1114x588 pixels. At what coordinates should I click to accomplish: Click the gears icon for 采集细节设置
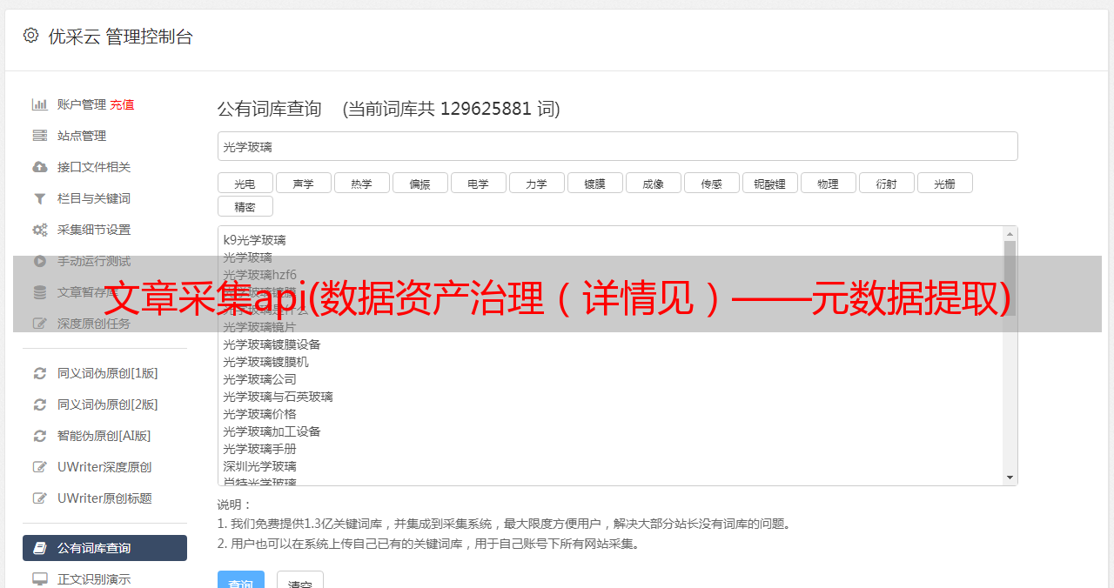tap(40, 230)
